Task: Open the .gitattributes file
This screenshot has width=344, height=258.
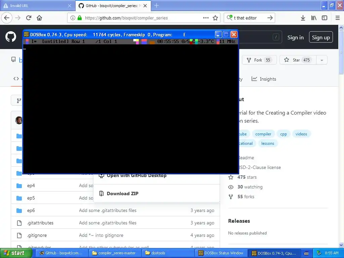Action: click(40, 223)
